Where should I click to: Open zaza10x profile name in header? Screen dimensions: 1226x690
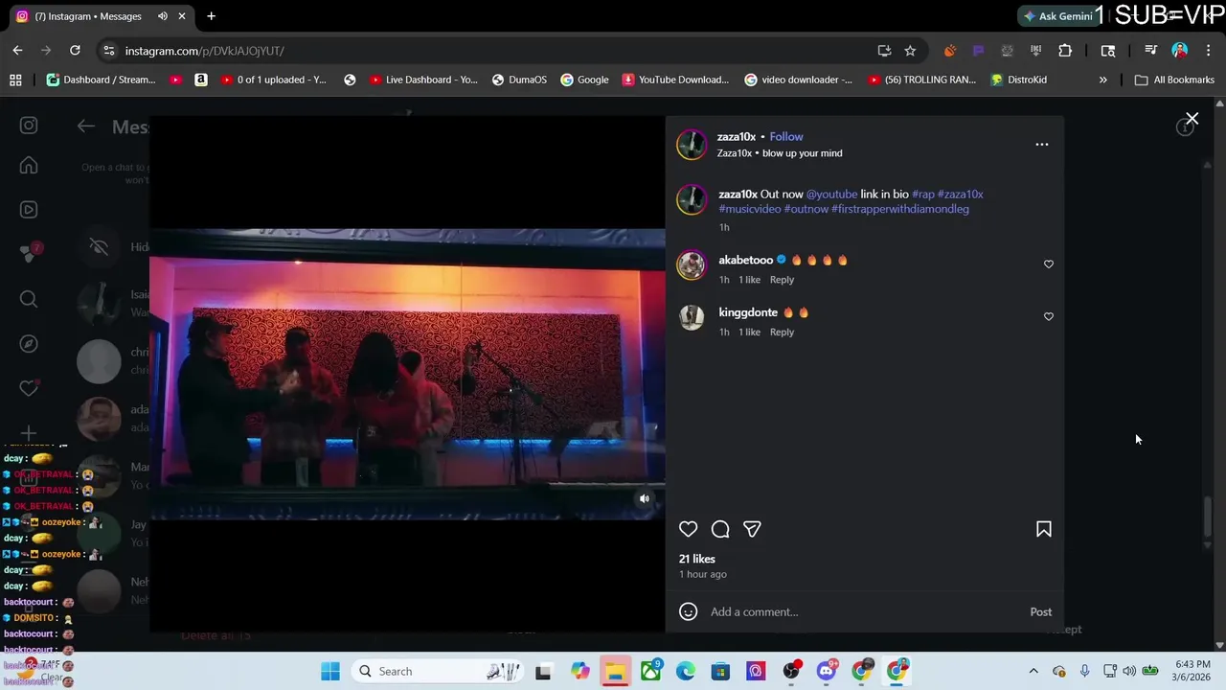point(737,137)
